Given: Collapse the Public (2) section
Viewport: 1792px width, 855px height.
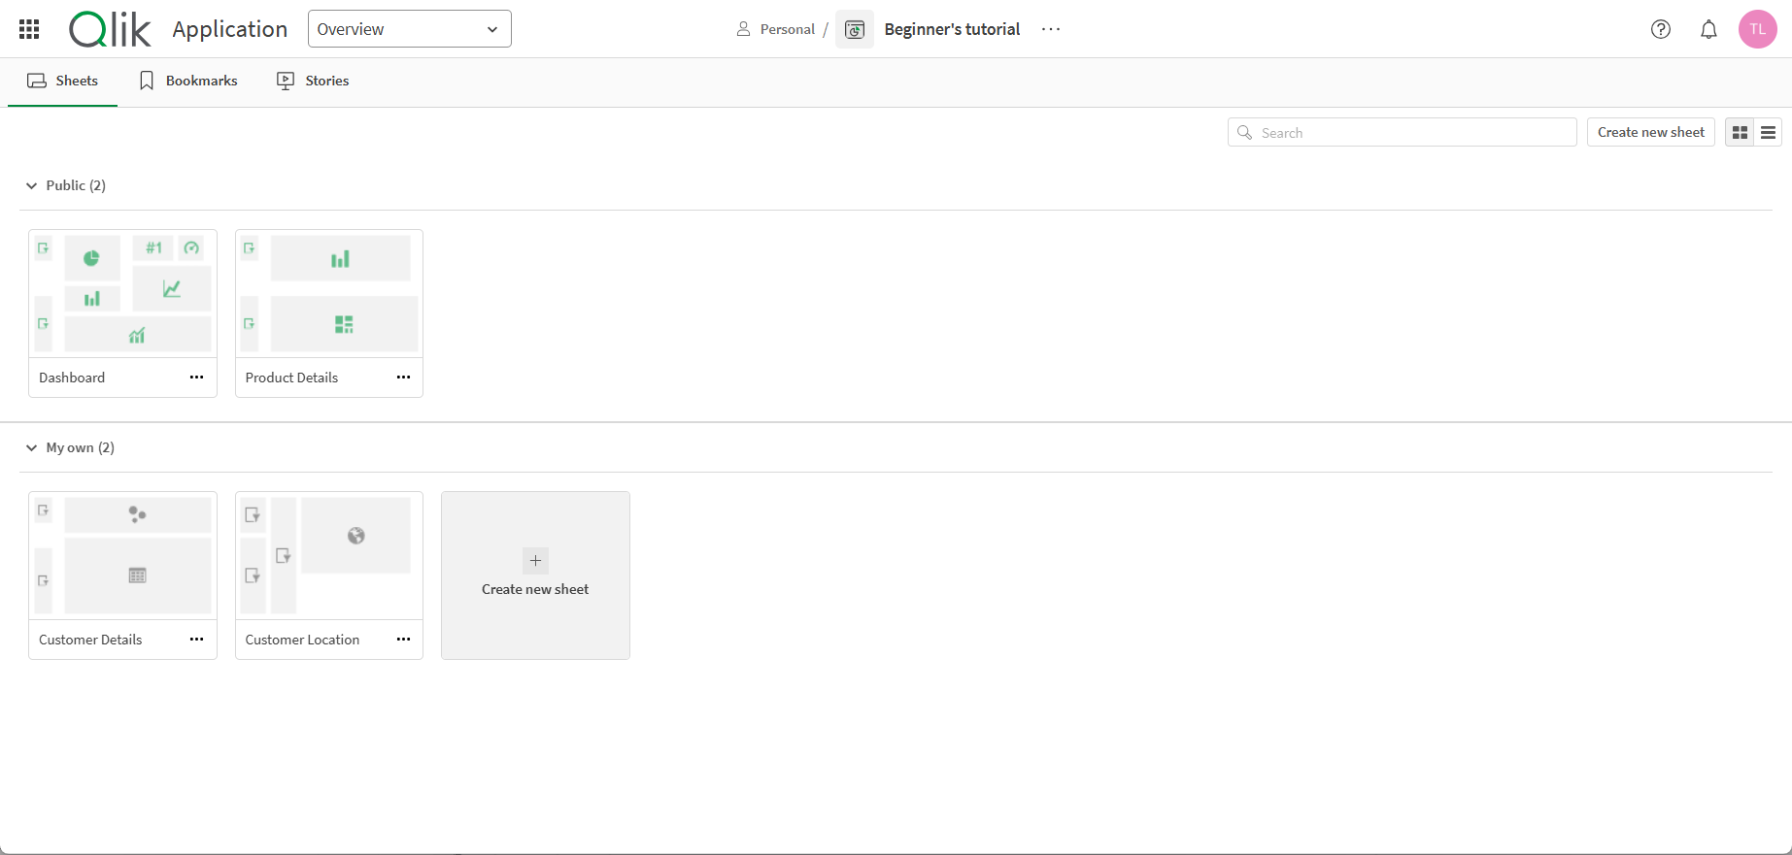Looking at the screenshot, I should pos(32,185).
